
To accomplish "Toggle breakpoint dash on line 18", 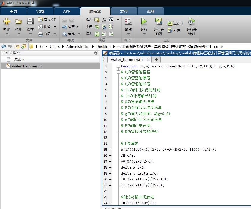I will [110, 167].
